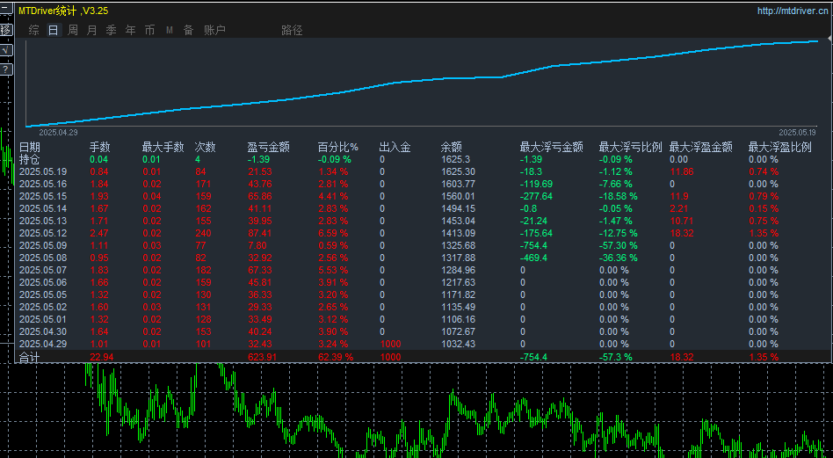Viewport: 833px width, 458px height.
Task: Click the lots value 2.47
Action: [x=98, y=233]
